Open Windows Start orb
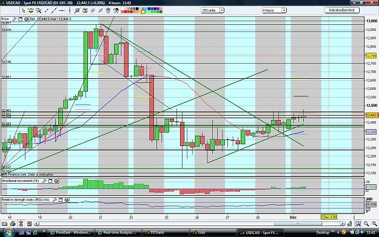Screen dimensions: 379x237 pyautogui.click(x=8, y=232)
